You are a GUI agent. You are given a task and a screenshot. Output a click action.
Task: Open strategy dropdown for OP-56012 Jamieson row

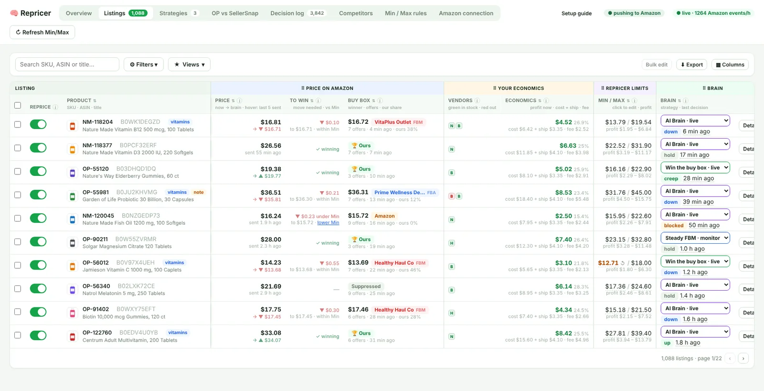(695, 261)
